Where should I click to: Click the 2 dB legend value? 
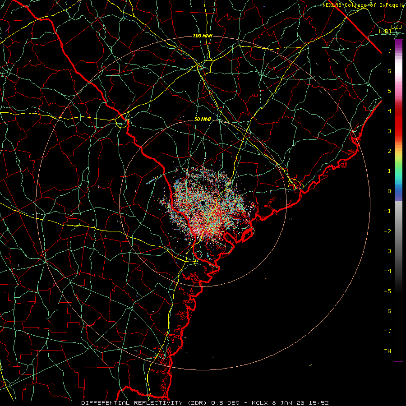pos(389,151)
